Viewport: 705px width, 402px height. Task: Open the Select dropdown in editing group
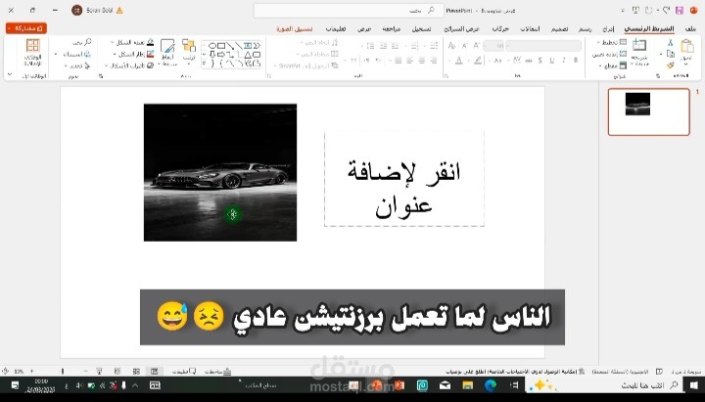click(77, 66)
